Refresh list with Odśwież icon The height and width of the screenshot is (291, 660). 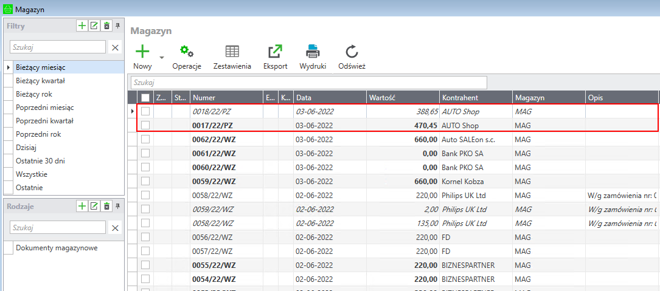(352, 52)
